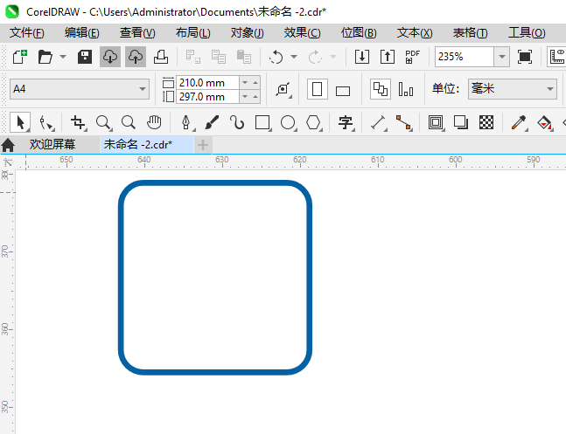Click the Save (floppy disk) icon
The image size is (566, 434).
[x=85, y=57]
